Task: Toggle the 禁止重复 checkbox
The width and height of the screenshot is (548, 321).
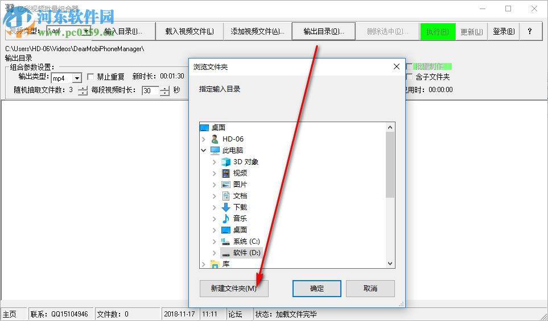Action: click(x=90, y=77)
